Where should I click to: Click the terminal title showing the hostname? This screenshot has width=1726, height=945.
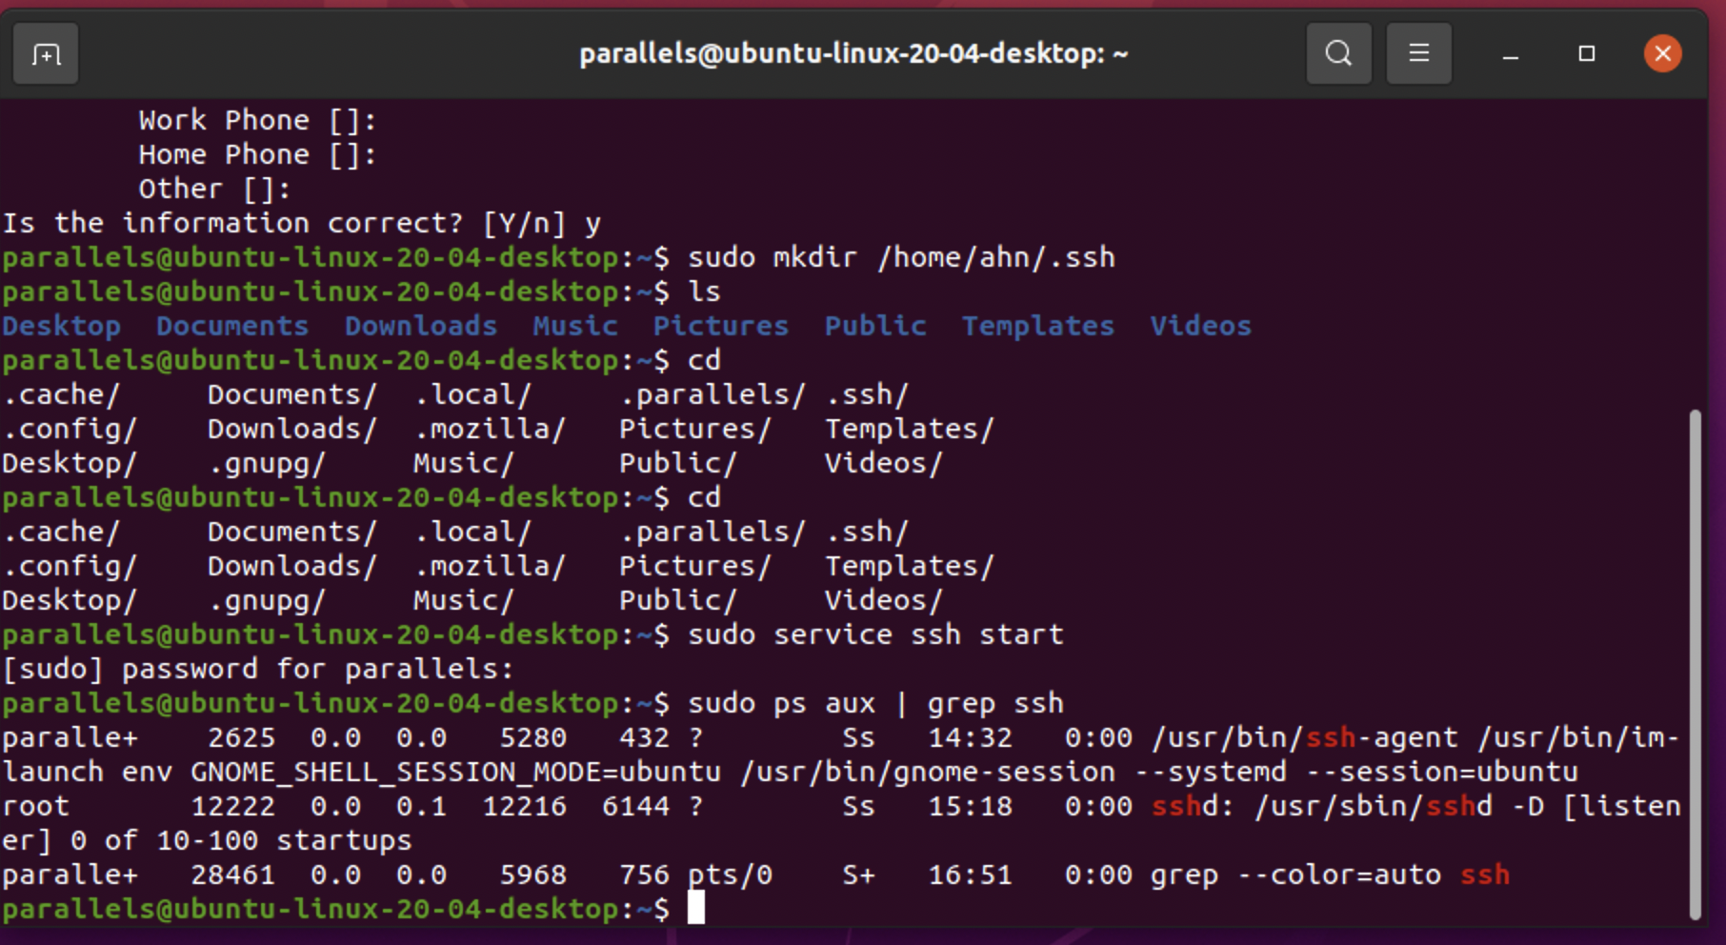pyautogui.click(x=854, y=53)
